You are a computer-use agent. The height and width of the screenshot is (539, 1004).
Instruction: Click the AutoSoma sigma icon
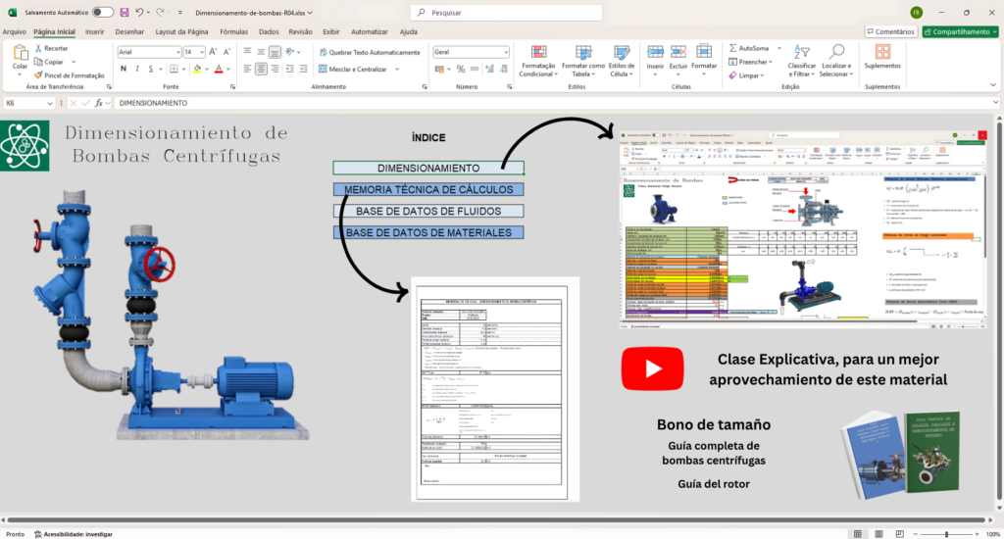point(730,47)
